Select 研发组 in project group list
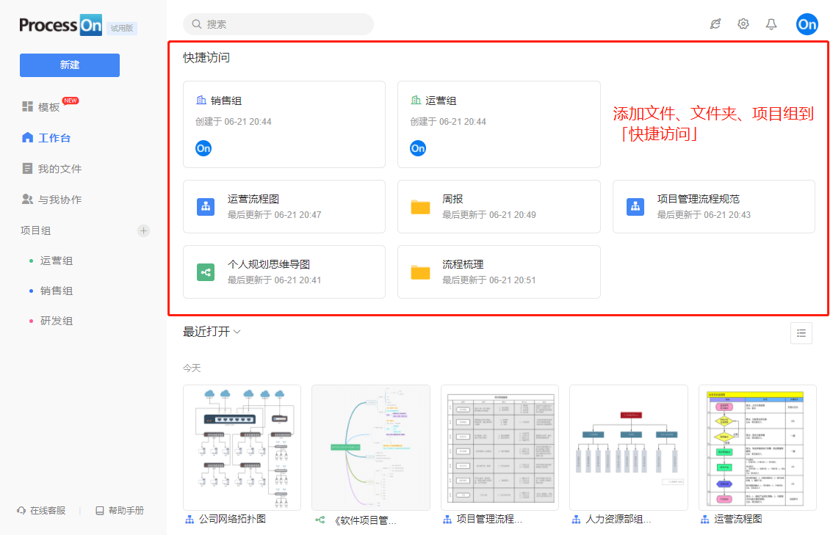The width and height of the screenshot is (833, 535). tap(57, 321)
